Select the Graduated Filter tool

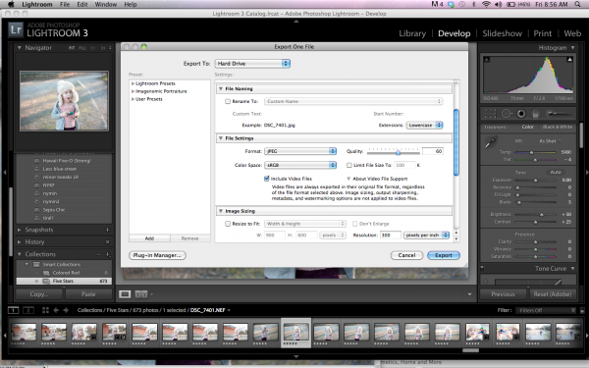pyautogui.click(x=536, y=114)
